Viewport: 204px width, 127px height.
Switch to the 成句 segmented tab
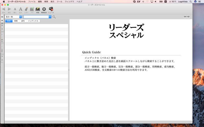(23, 21)
